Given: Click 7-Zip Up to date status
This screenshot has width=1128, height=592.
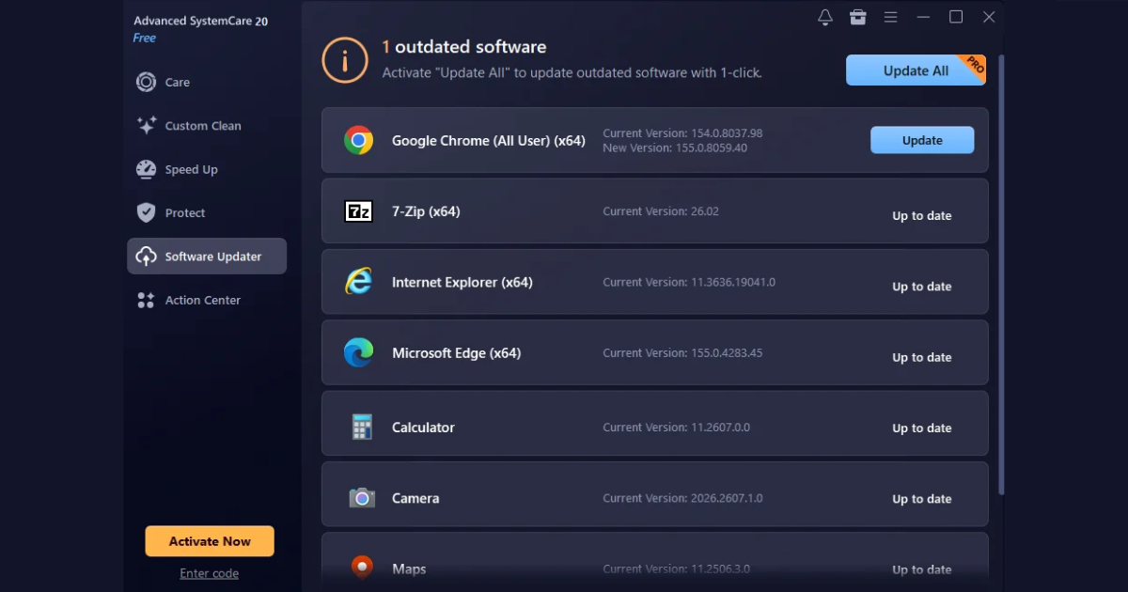Looking at the screenshot, I should 922,216.
